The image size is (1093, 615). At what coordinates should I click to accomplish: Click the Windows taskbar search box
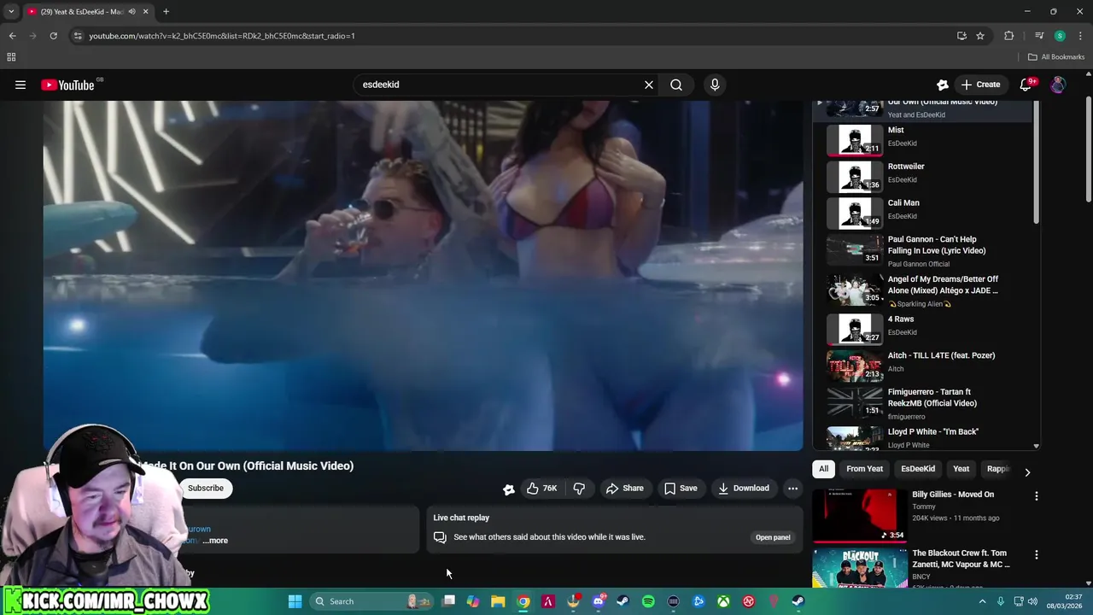[x=372, y=601]
